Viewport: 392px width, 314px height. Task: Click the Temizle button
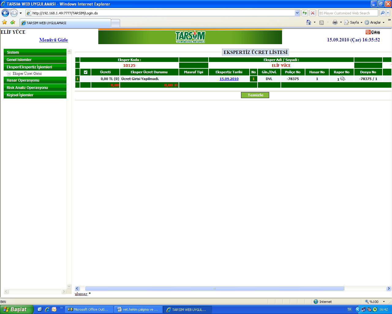click(x=255, y=95)
